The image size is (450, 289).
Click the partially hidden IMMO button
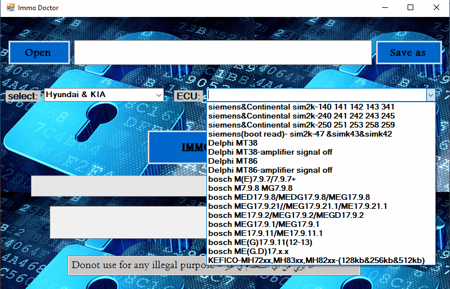pos(177,147)
